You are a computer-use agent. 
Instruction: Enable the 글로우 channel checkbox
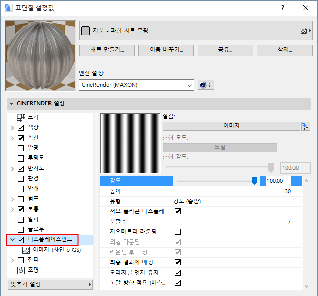(21, 230)
